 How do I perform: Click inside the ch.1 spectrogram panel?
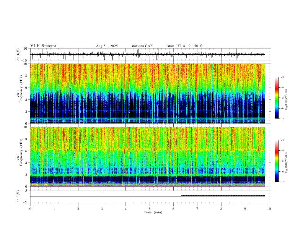148,93
